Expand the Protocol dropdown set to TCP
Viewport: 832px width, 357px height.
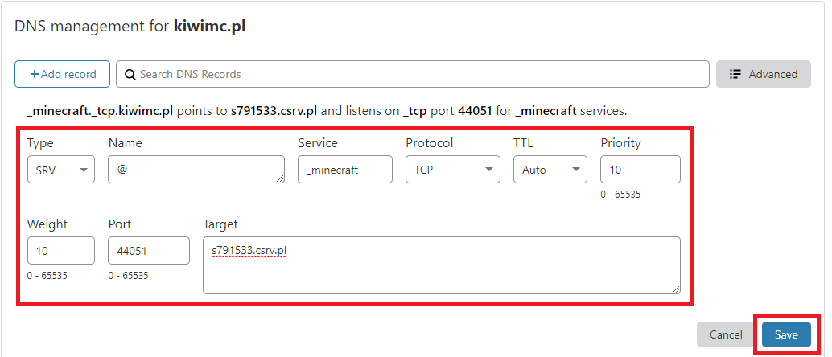point(453,170)
